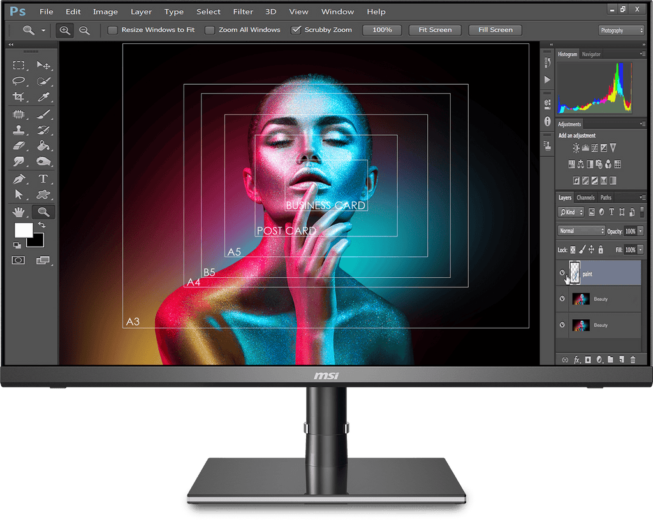Open the Filter menu

[x=243, y=11]
